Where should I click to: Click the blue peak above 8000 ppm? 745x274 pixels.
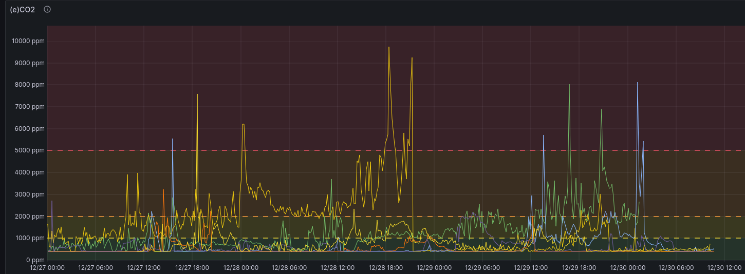pos(638,84)
